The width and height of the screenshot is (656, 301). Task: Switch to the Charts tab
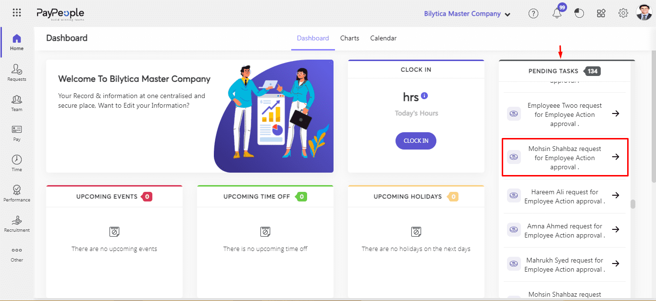click(349, 38)
